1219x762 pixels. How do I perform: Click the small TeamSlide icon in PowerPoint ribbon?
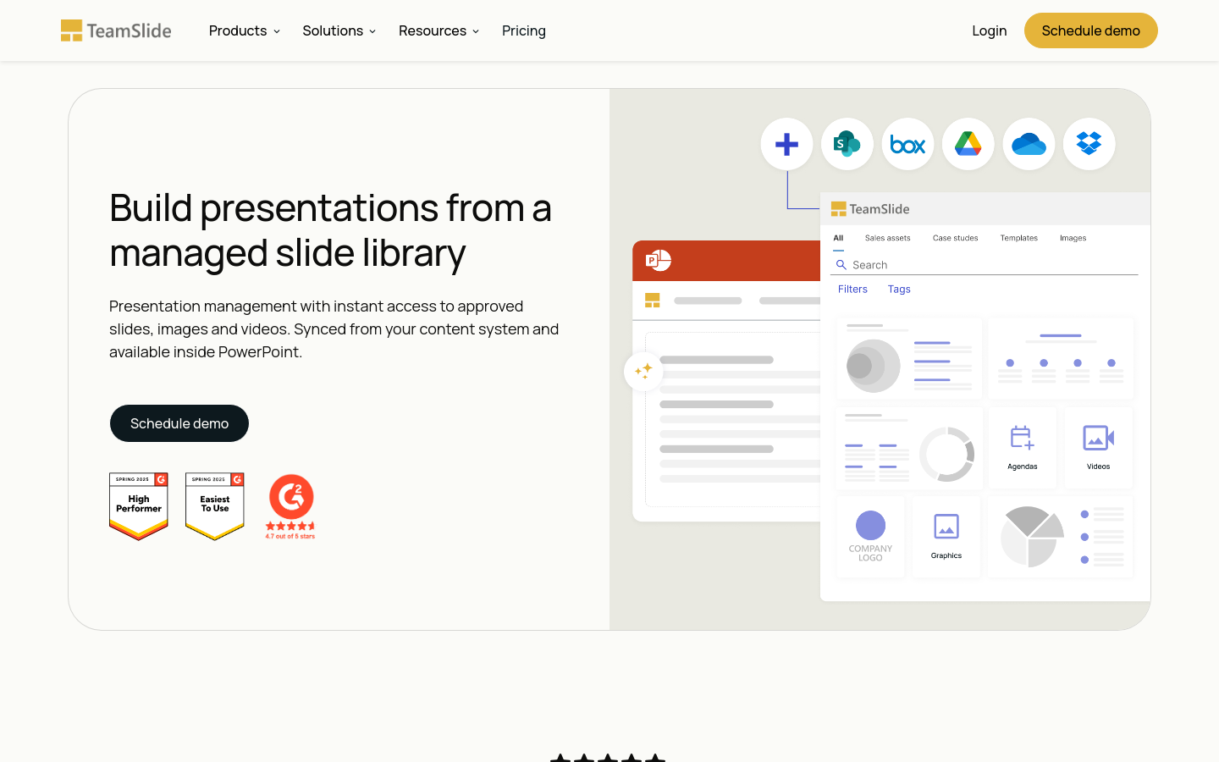(x=652, y=301)
